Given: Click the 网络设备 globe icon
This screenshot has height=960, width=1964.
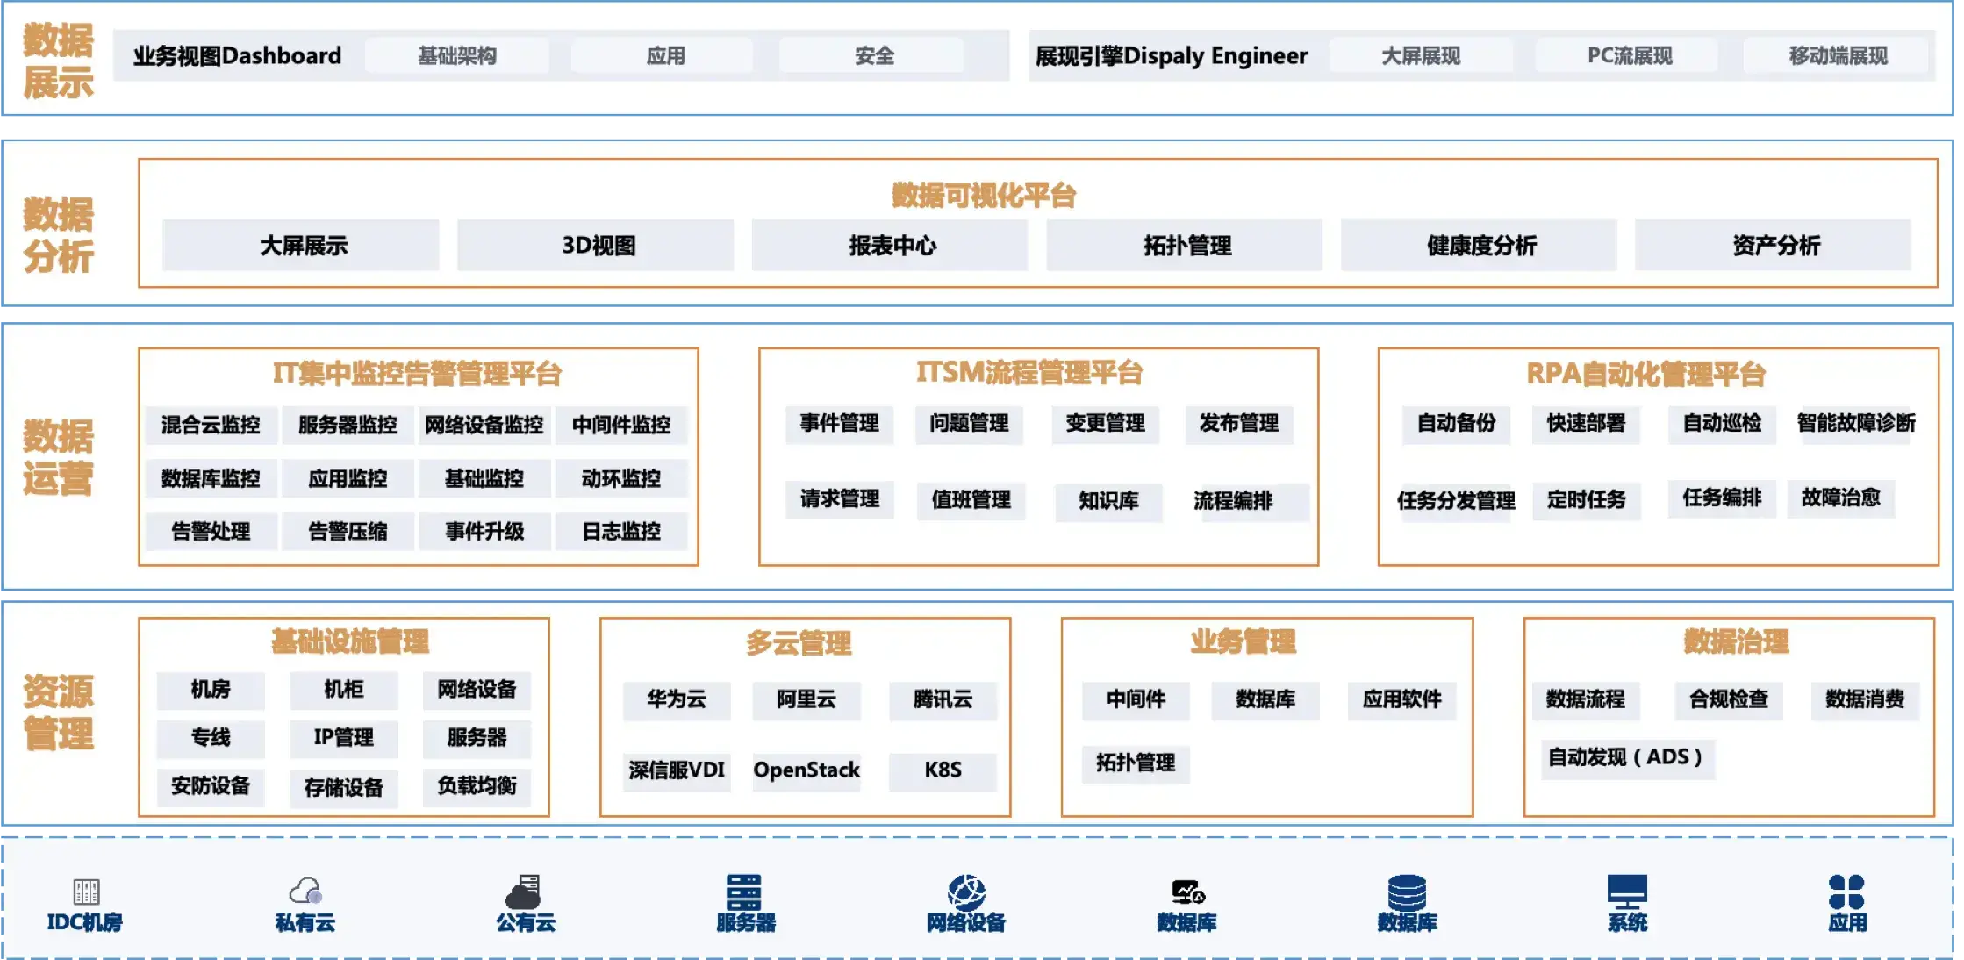Looking at the screenshot, I should [966, 892].
